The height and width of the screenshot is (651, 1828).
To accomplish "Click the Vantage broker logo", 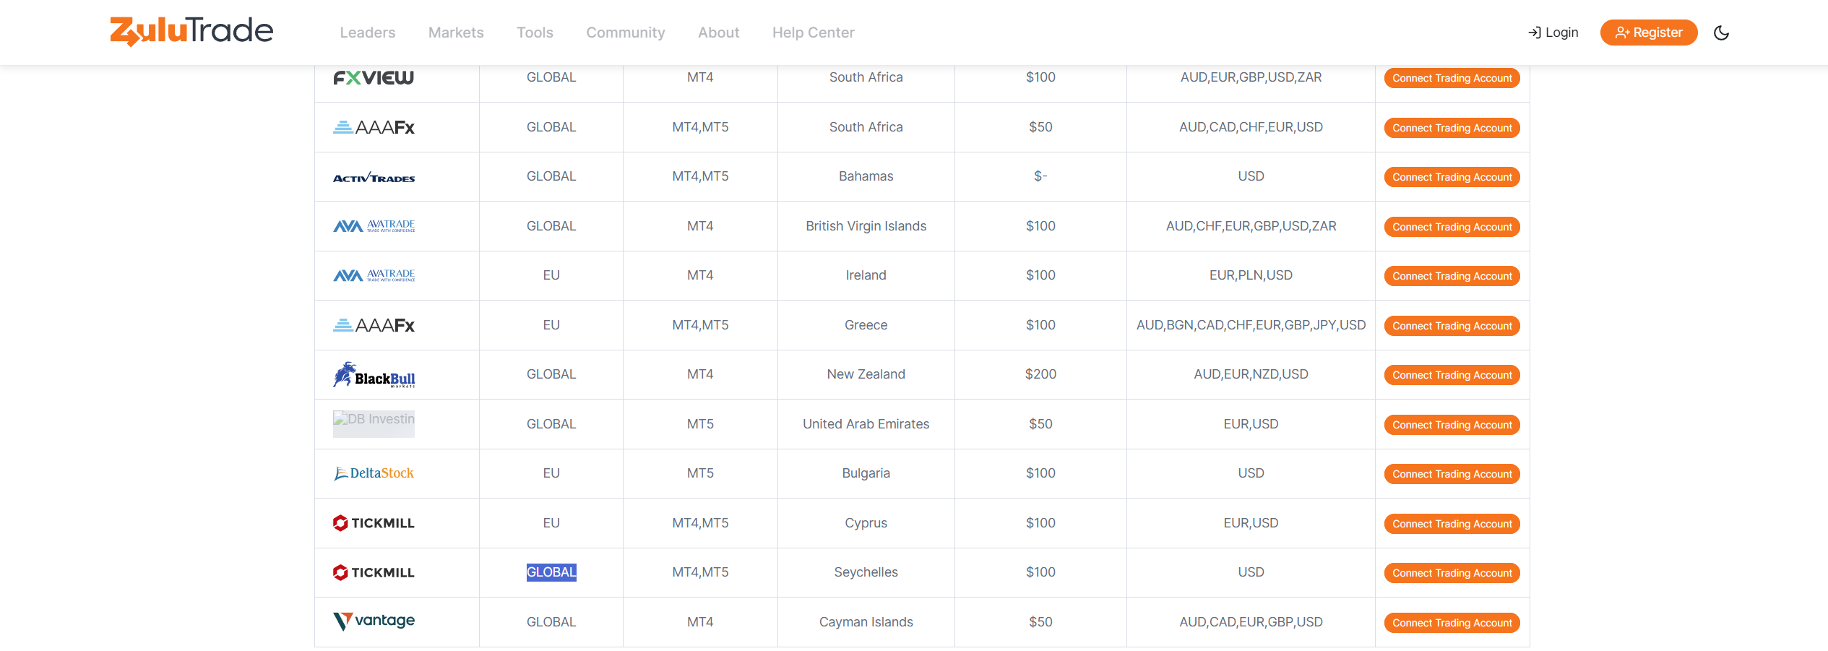I will pyautogui.click(x=374, y=621).
